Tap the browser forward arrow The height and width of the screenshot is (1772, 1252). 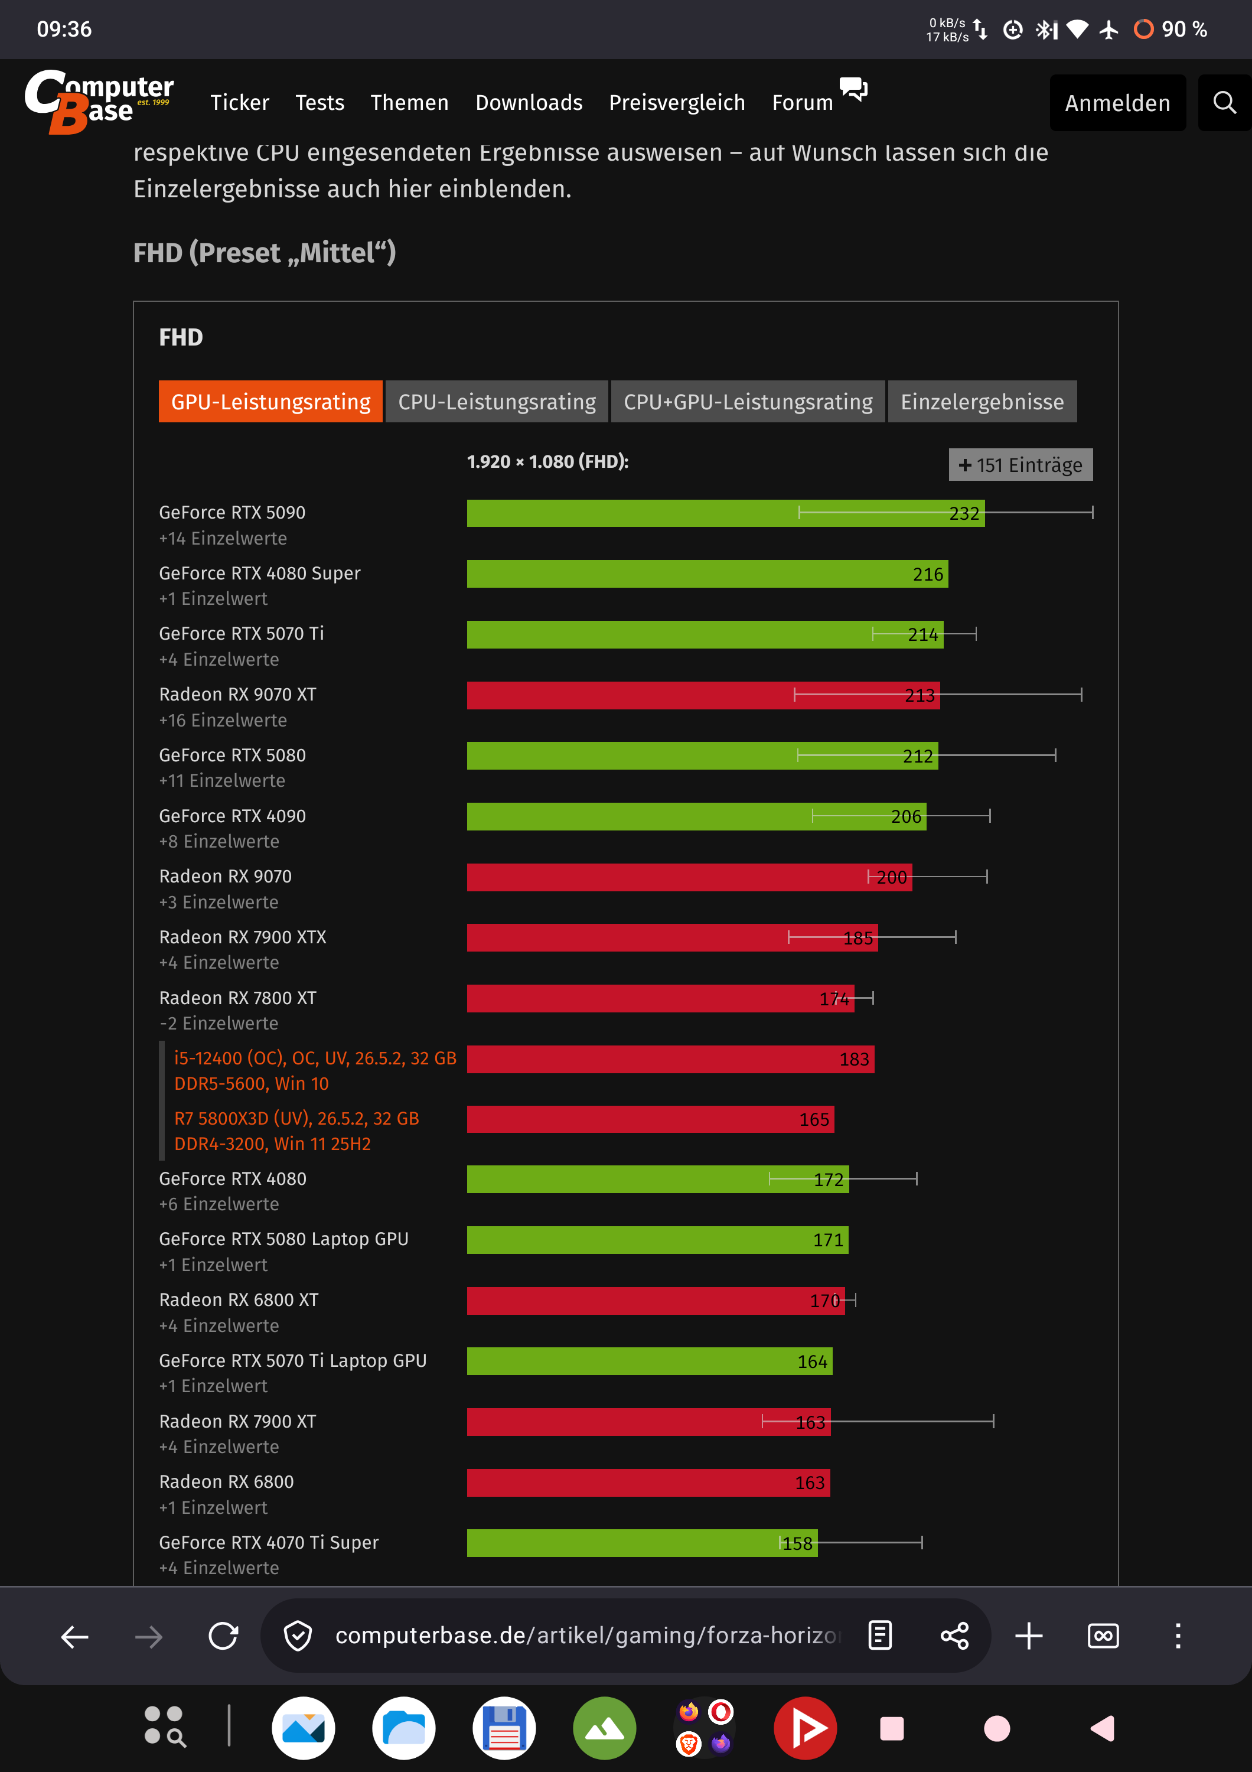pos(149,1636)
